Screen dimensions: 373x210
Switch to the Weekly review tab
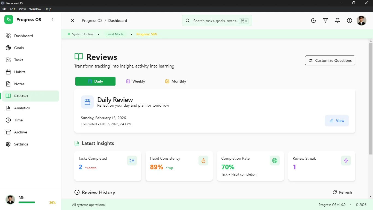[135, 81]
